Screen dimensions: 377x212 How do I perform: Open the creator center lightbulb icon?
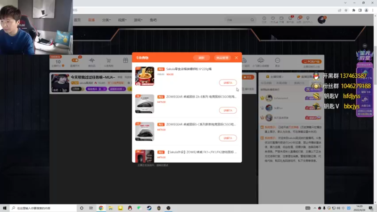(x=308, y=19)
